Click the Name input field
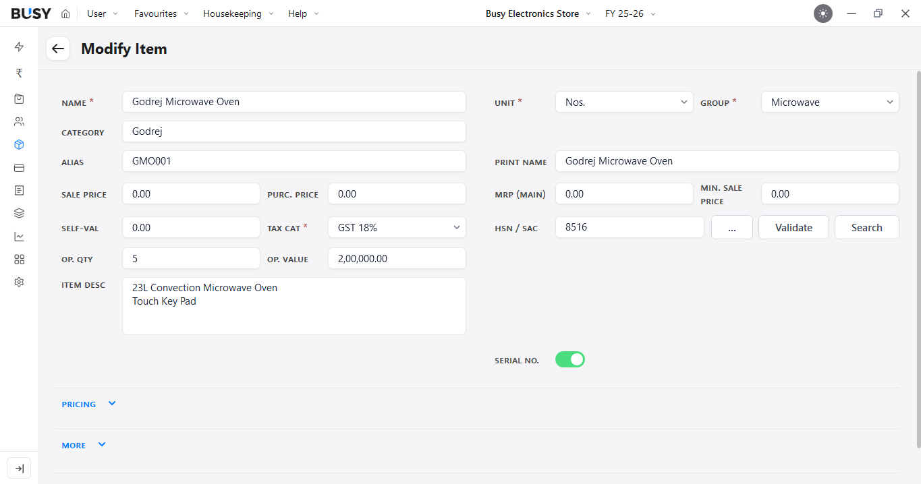921x484 pixels. 294,102
